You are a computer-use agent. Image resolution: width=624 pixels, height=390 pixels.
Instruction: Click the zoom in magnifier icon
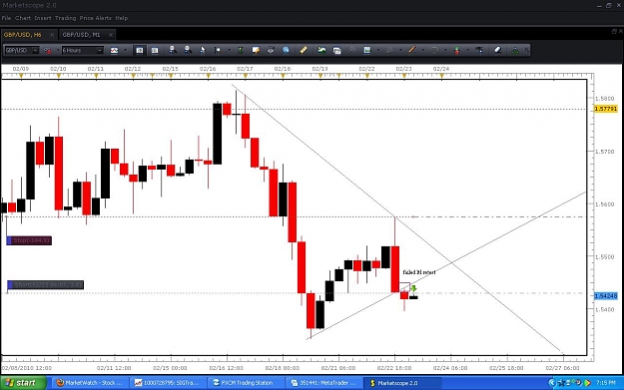[x=173, y=50]
